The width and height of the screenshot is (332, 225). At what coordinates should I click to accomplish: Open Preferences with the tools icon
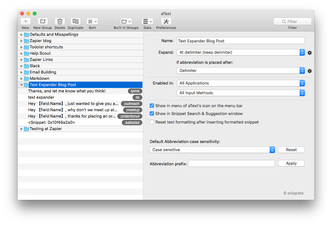pyautogui.click(x=166, y=21)
